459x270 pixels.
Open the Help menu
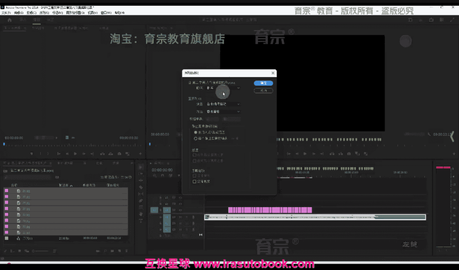[119, 13]
